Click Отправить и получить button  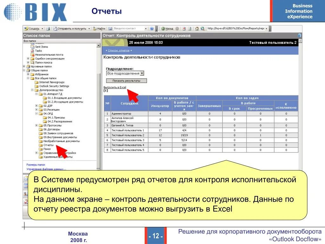pos(70,29)
